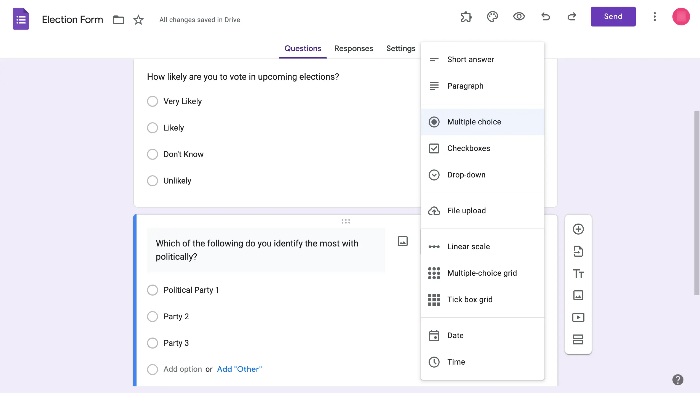Switch to the Responses tab

click(x=354, y=48)
